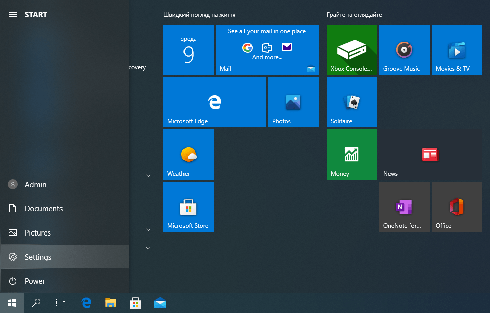Open Microsoft Store from the taskbar
The height and width of the screenshot is (313, 490).
(135, 303)
